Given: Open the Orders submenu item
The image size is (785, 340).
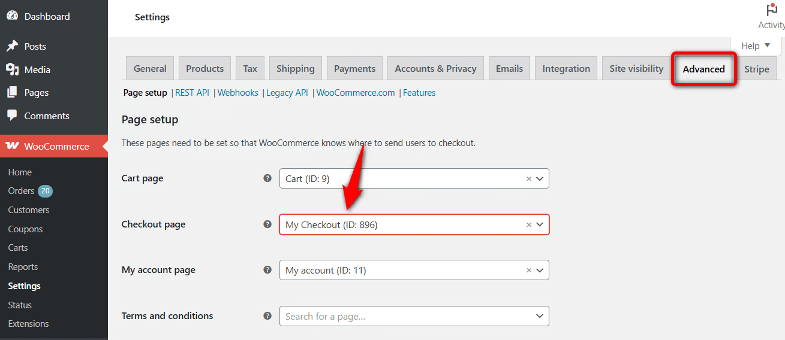Looking at the screenshot, I should [21, 191].
